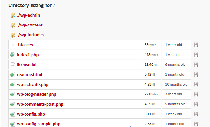The width and height of the screenshot is (210, 127).
Task: Click the save icon for wp-config.php
Action: tap(196, 114)
